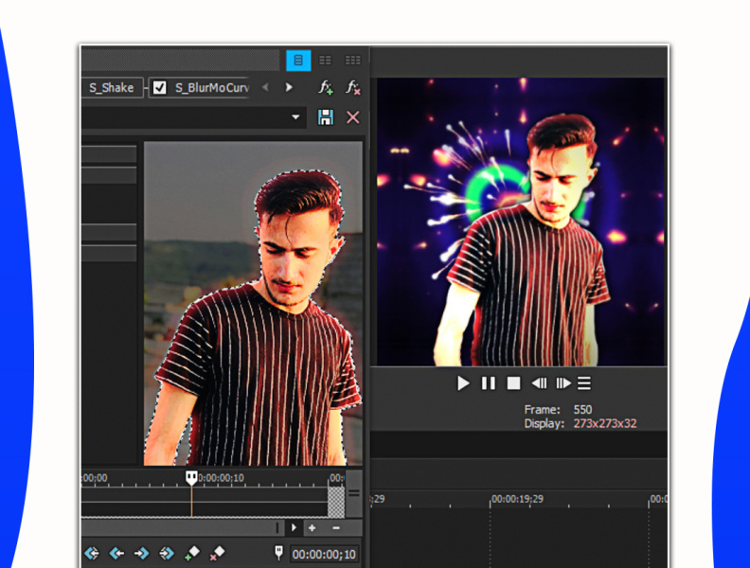The height and width of the screenshot is (568, 750).
Task: Zoom out keyframe timeline with minus
Action: (x=336, y=528)
